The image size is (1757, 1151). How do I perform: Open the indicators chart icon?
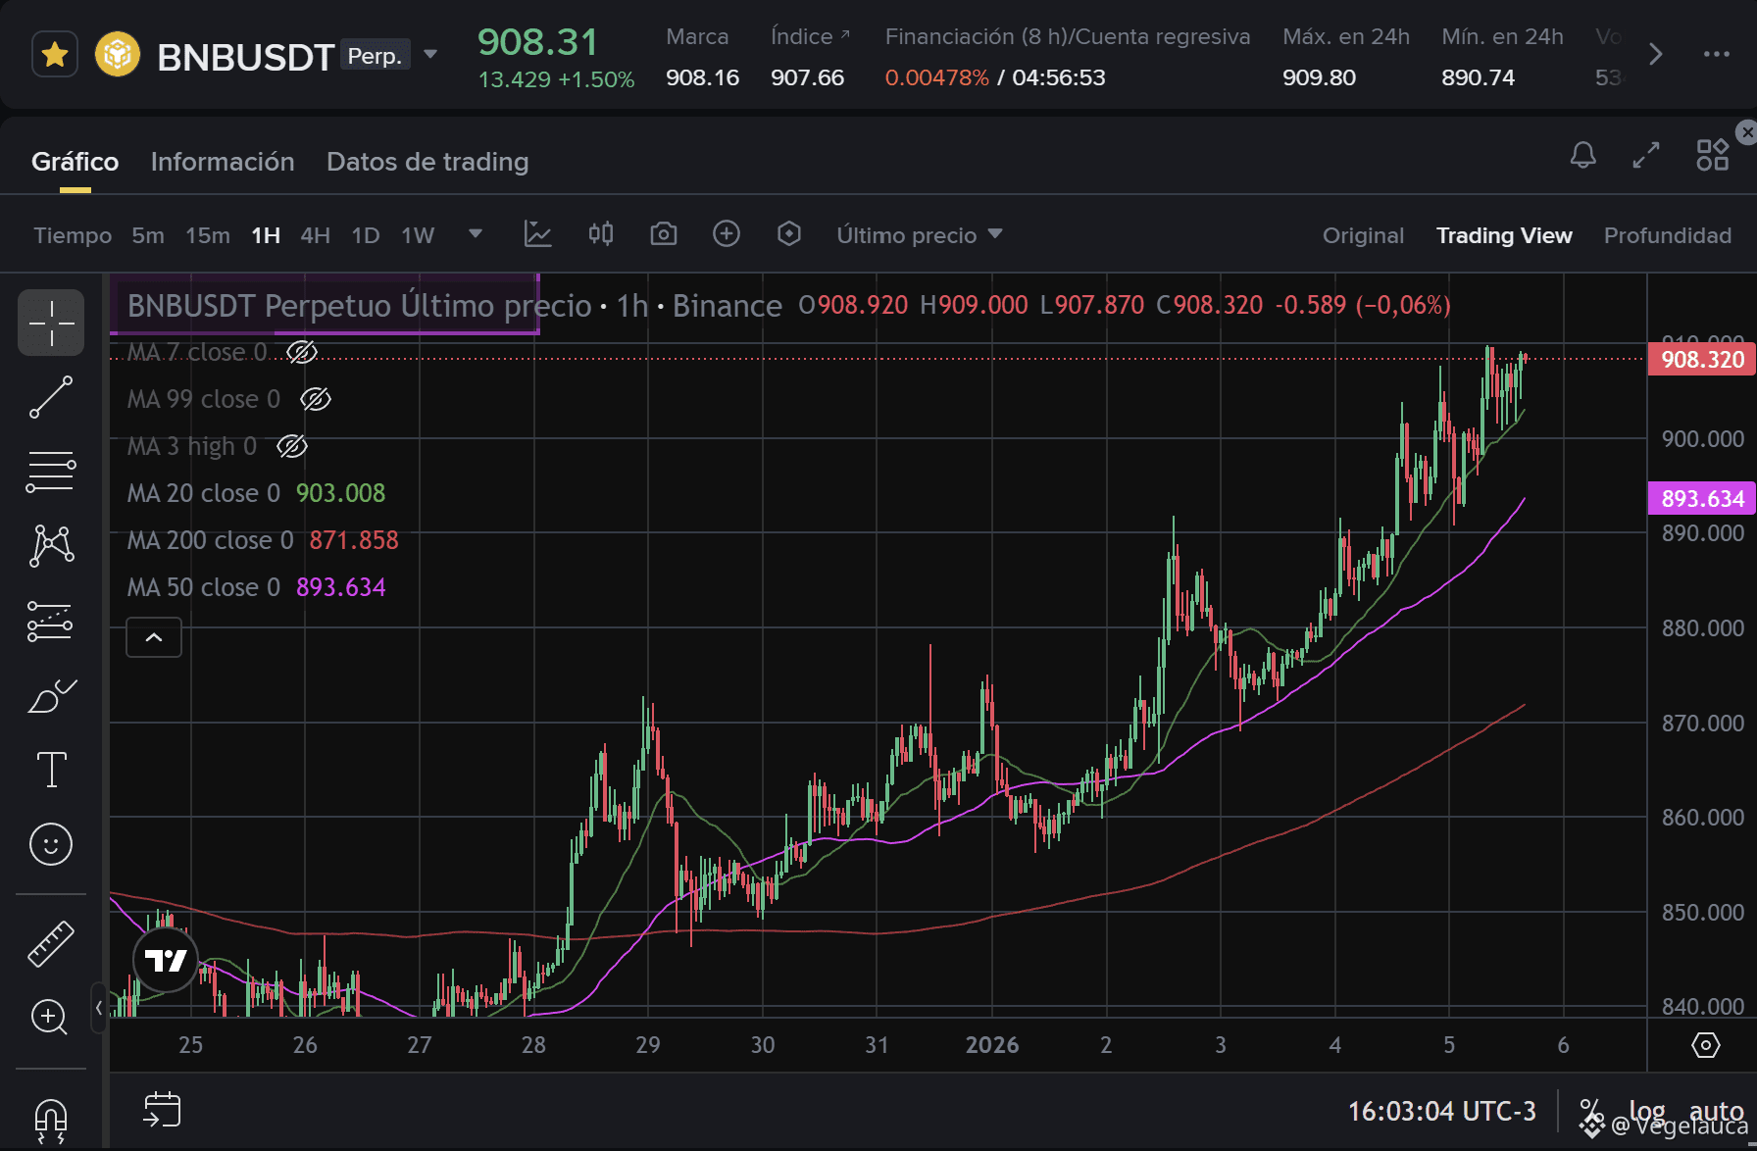point(538,234)
